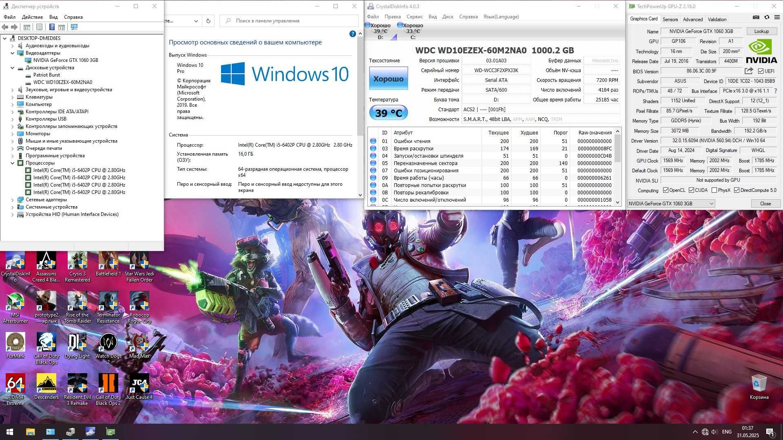Click the GPU-Z refresh arrows icon
This screenshot has width=783, height=440.
[x=767, y=18]
